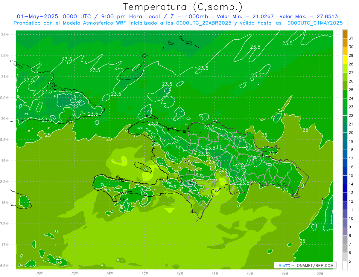Screen dimensions: 359x277
Task: Click the "76W" longitude label
Action: (x=39, y=273)
